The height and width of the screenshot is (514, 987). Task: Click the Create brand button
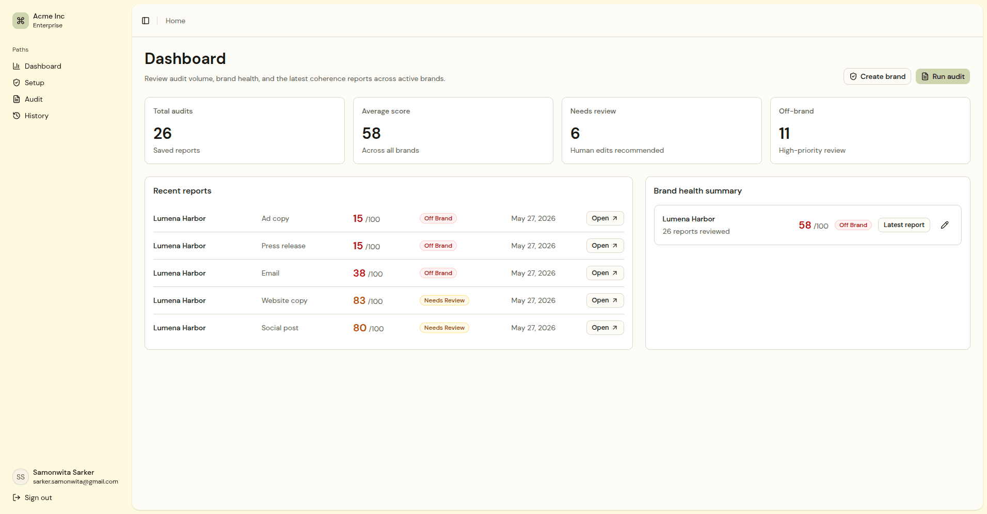tap(877, 76)
